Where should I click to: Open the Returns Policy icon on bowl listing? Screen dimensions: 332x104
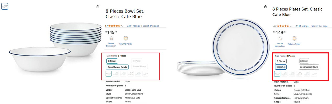point(126,38)
